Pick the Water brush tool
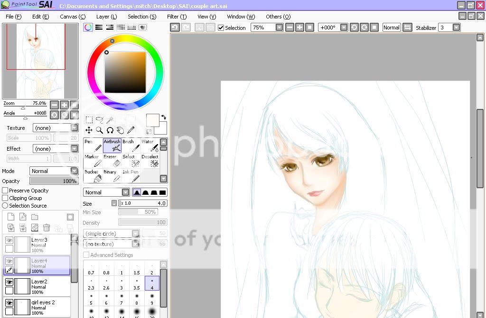486x318 pixels. (150, 146)
